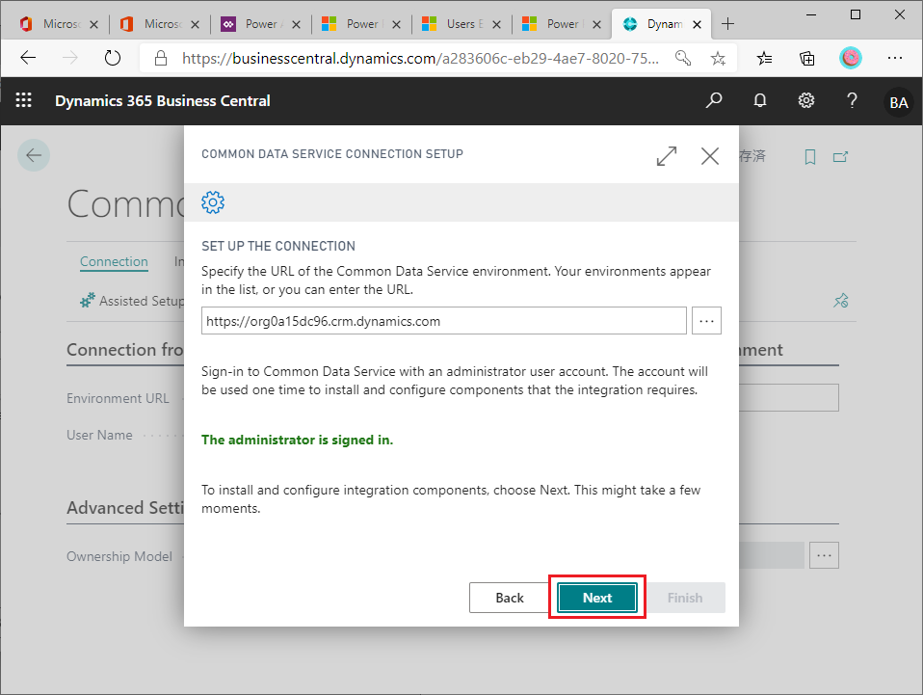Open the browser settings and more menu
The height and width of the screenshot is (695, 923).
[895, 58]
